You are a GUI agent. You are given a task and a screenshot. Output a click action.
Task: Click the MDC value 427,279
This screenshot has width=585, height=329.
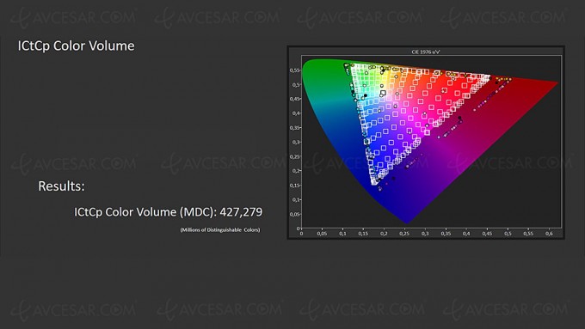[241, 212]
